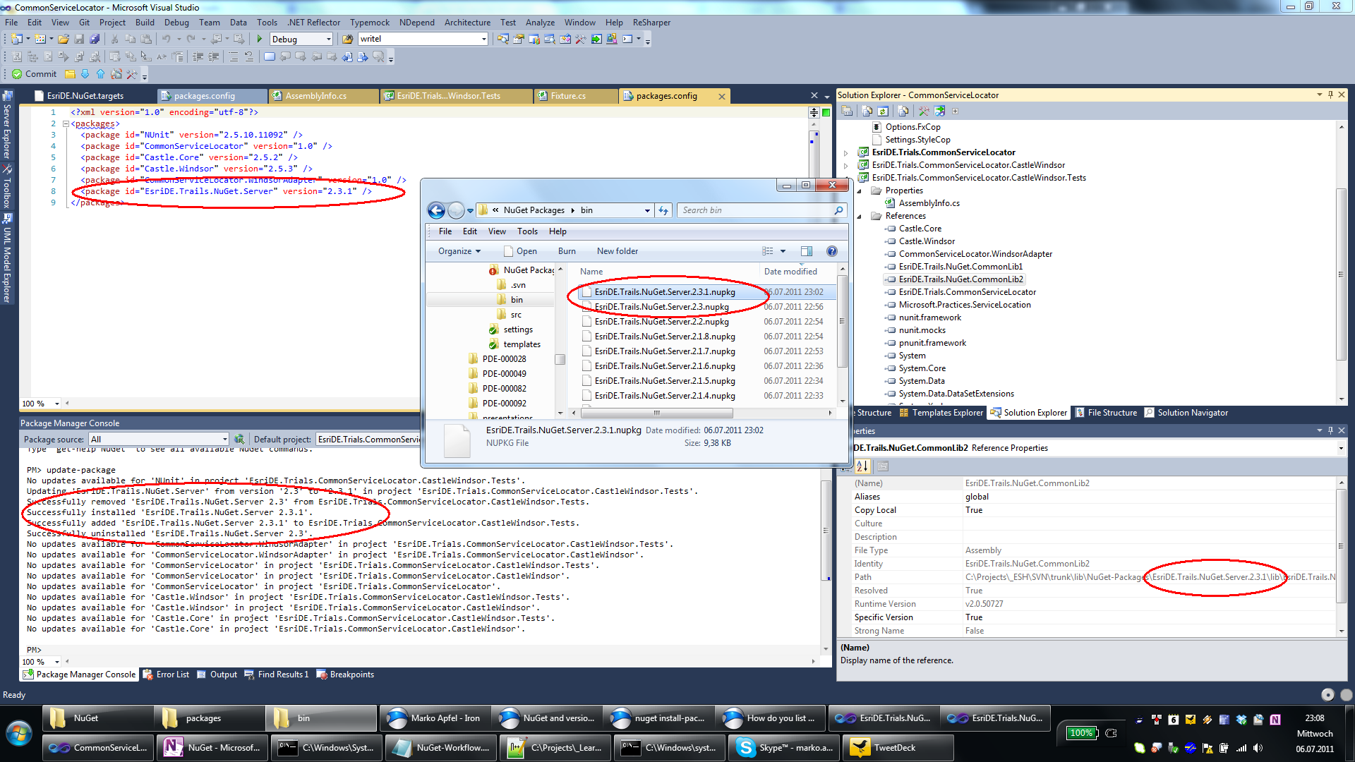Click the green Start Debugging arrow
Screen dimensions: 1355x762
(x=260, y=39)
